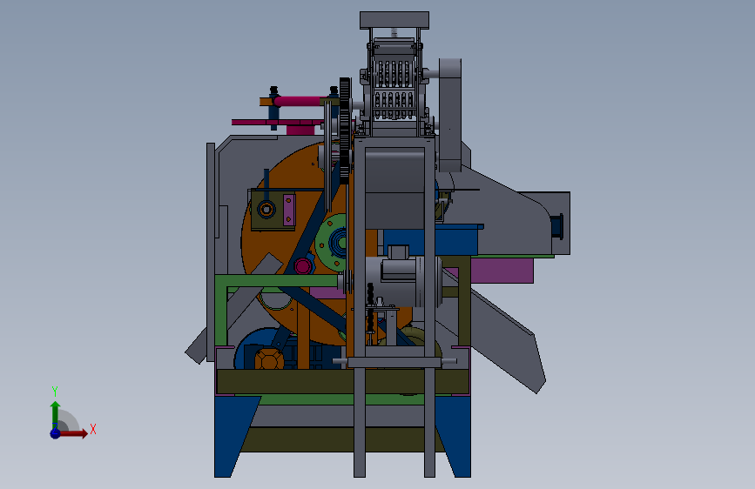
Task: Select the top gray plate above the roller cage
Action: [394, 20]
